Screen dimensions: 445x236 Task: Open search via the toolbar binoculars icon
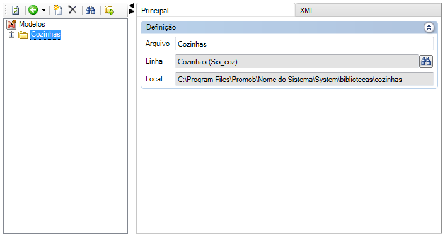click(x=91, y=10)
